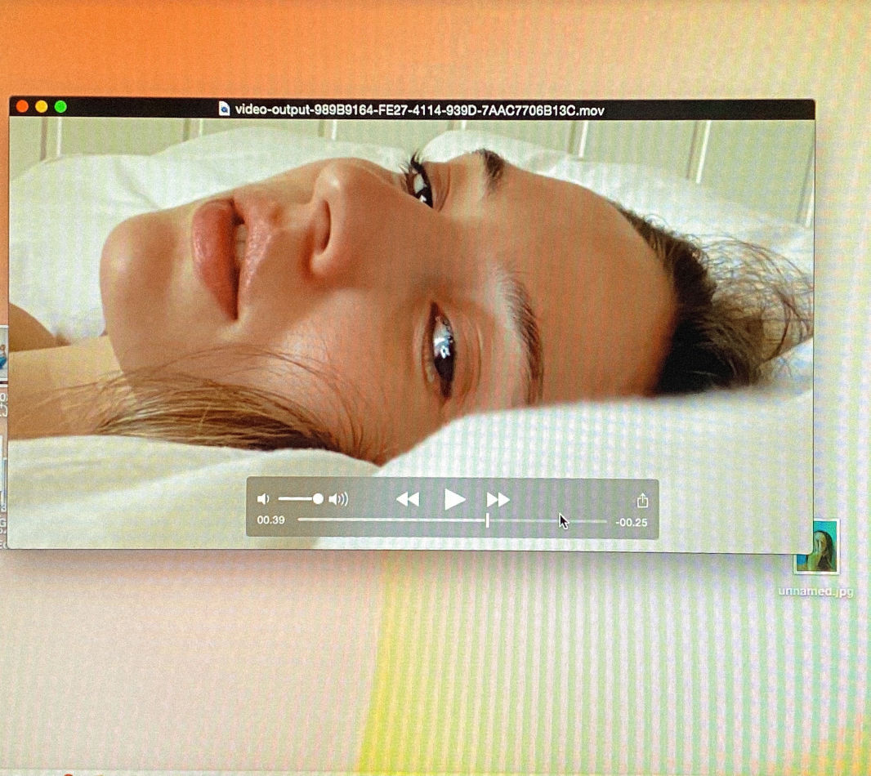Mute audio with the small speaker icon
This screenshot has width=871, height=776.
click(263, 499)
